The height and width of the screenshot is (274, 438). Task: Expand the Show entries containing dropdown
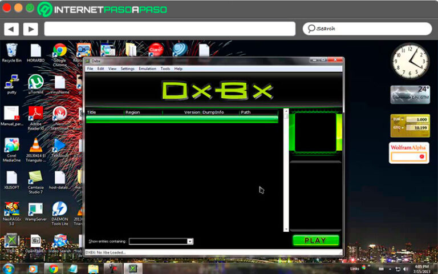pos(190,241)
